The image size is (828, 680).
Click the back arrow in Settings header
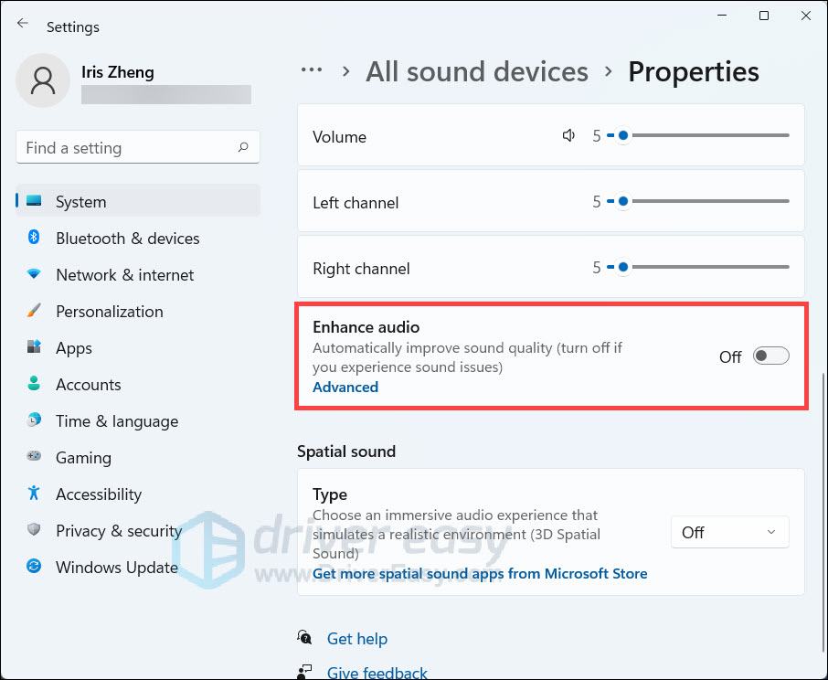coord(23,25)
